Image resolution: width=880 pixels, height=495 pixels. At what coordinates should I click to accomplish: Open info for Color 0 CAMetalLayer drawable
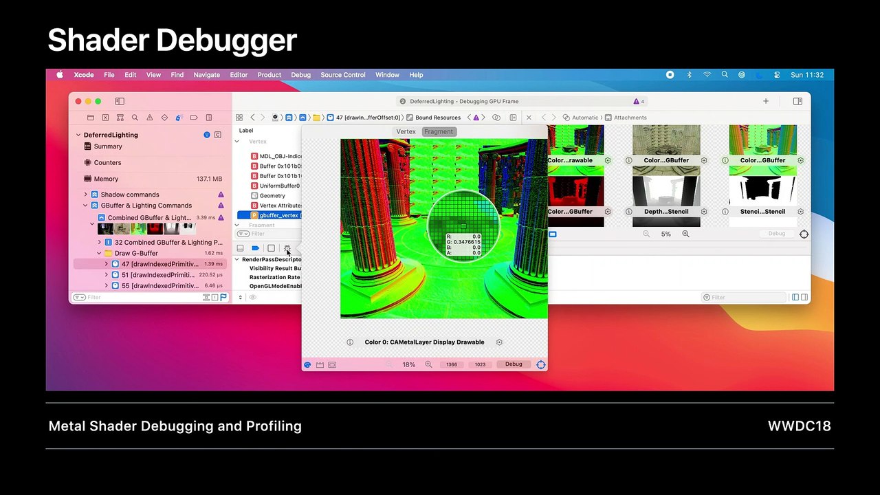(x=350, y=342)
